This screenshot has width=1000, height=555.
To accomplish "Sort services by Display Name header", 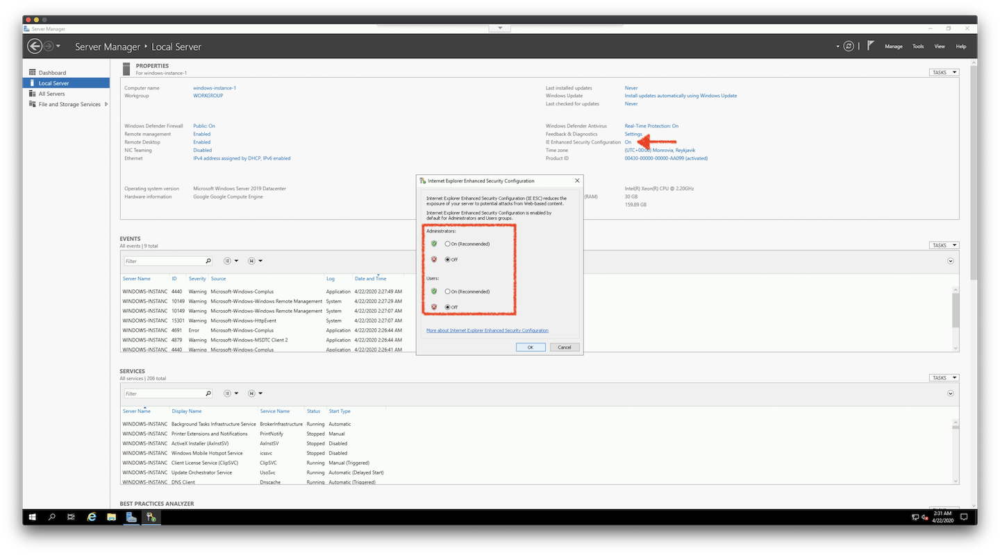I will pos(187,411).
